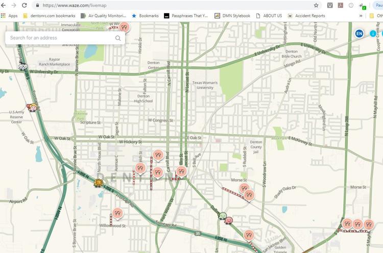Click the Denton High School label
The image size is (383, 253).
point(143,98)
